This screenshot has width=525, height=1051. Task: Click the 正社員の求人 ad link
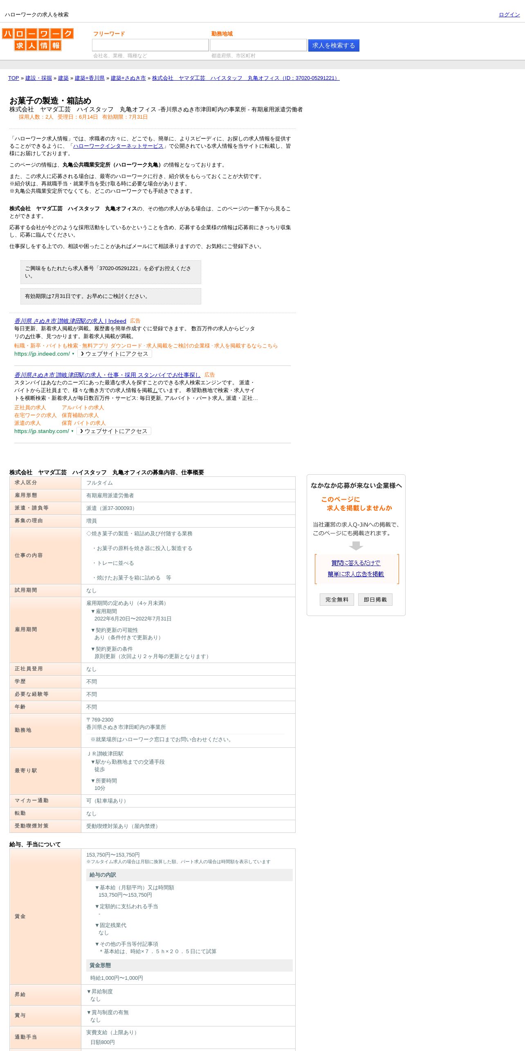click(x=30, y=408)
